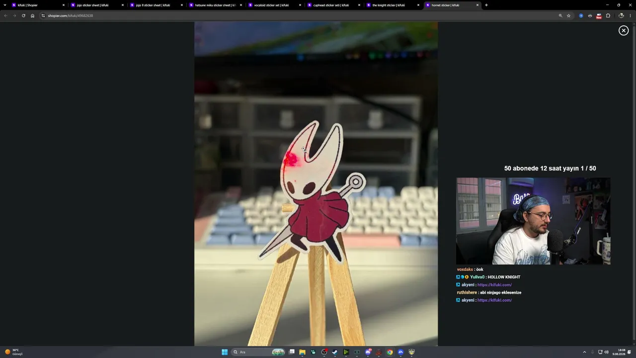Viewport: 636px width, 358px height.
Task: Open File Explorer from the taskbar
Action: pos(302,352)
